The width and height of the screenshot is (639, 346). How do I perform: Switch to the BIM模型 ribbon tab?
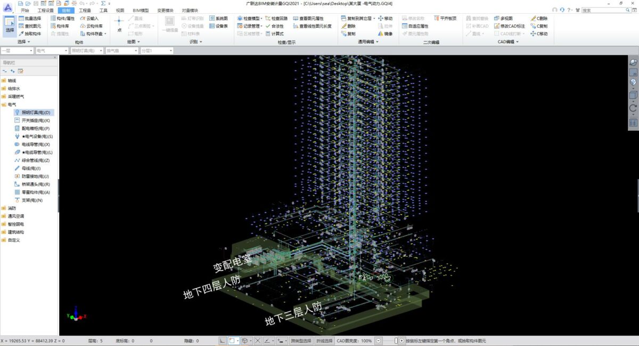141,10
